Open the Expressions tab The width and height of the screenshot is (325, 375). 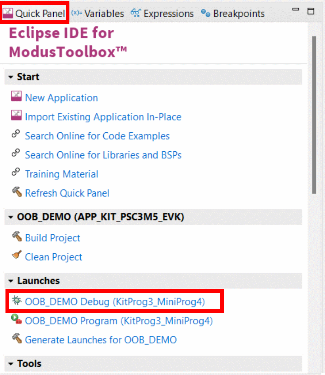coord(162,14)
